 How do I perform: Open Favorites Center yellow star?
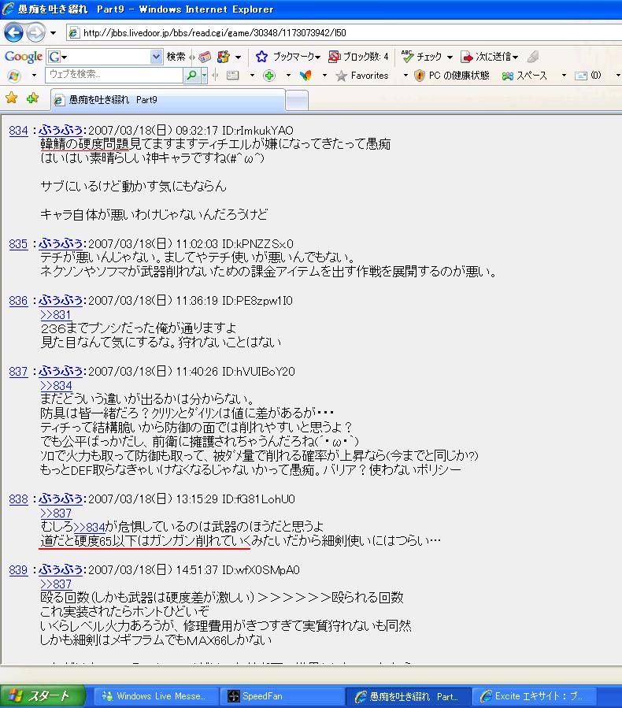coord(11,98)
